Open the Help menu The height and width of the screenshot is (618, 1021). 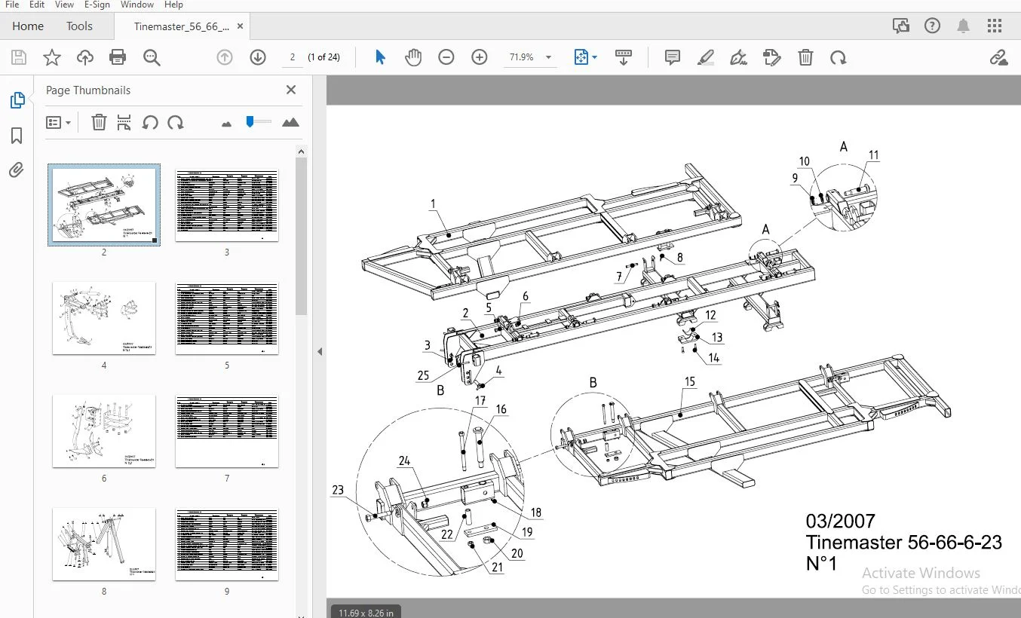point(173,5)
